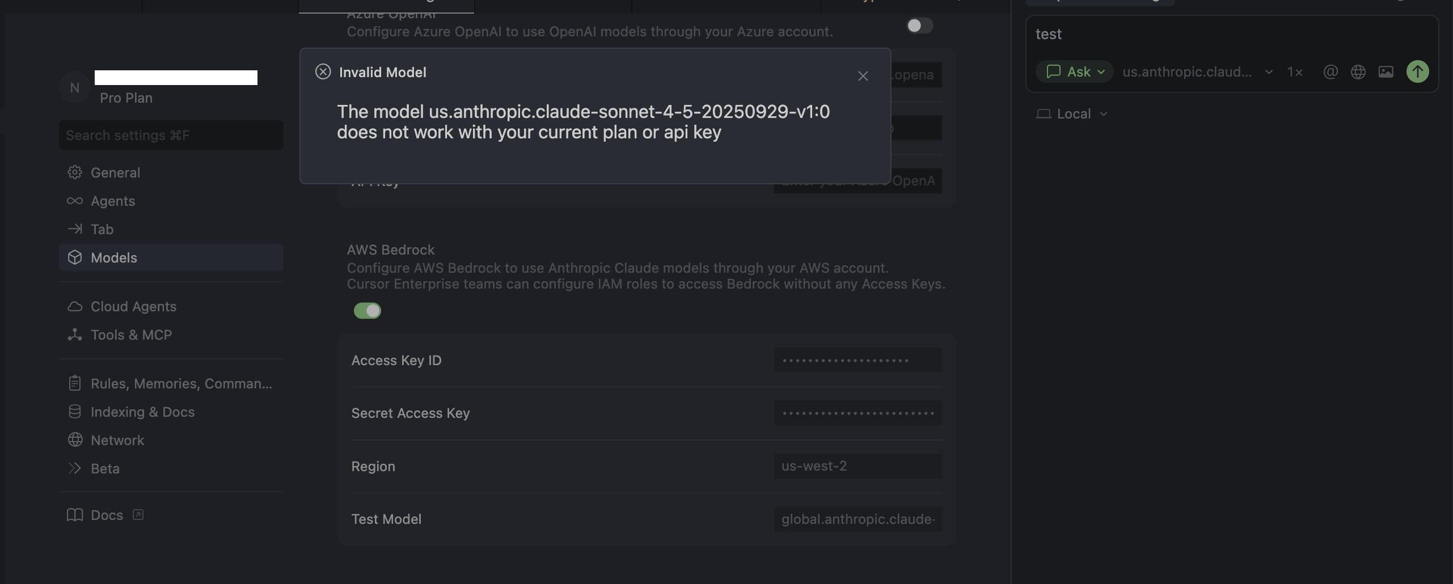Click the General settings gear icon
The height and width of the screenshot is (584, 1453).
coord(75,172)
